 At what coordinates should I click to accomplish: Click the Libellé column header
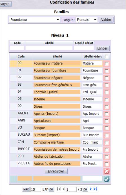tap(57, 57)
